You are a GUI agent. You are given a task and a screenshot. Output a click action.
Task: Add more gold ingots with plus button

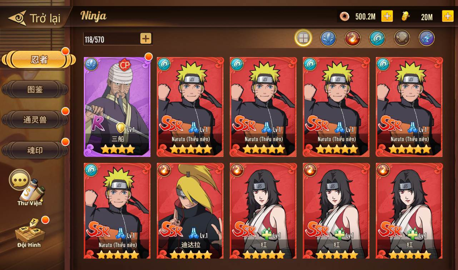(448, 16)
